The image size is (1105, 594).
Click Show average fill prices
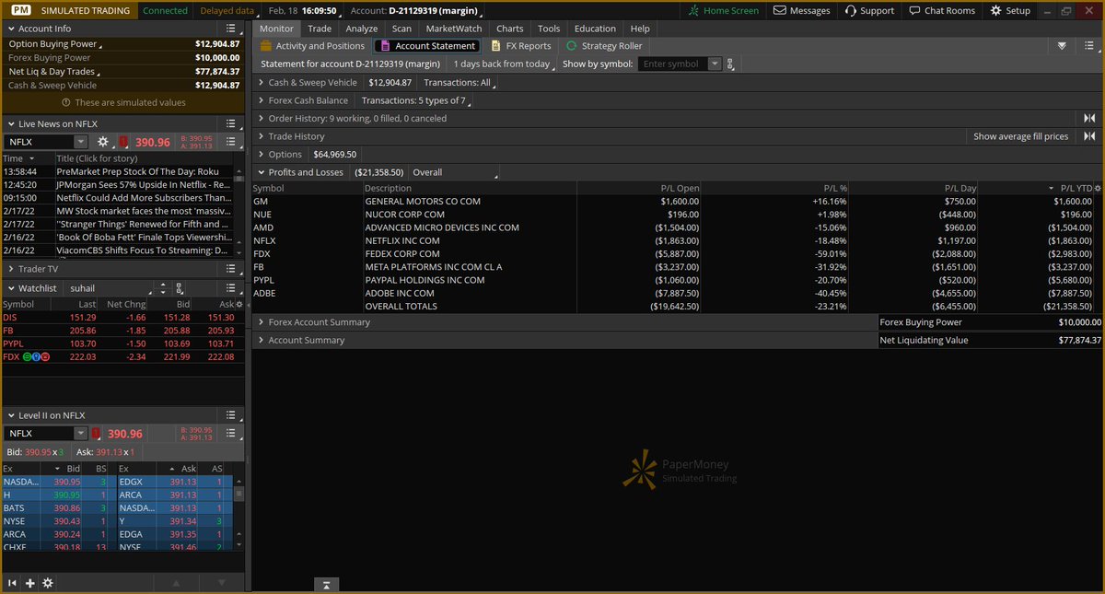[x=1021, y=136]
